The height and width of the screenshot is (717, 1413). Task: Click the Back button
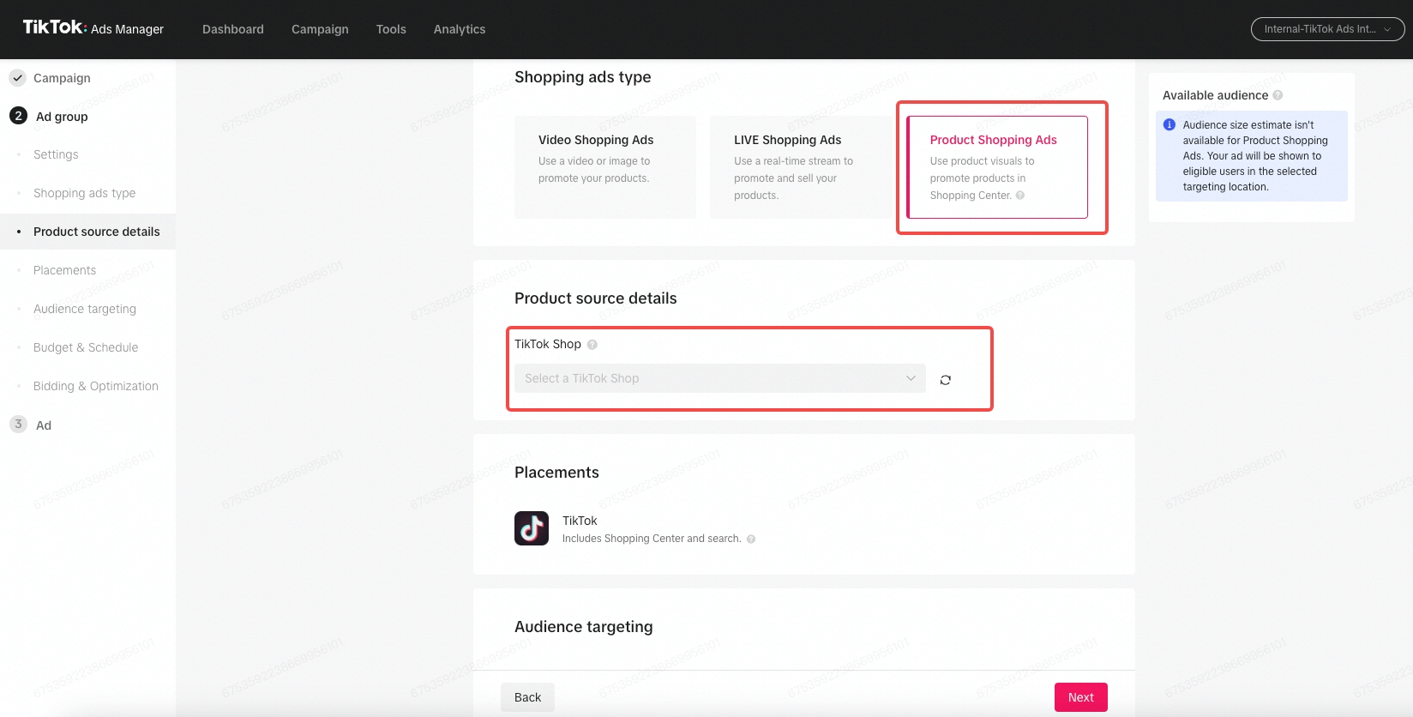pos(527,697)
